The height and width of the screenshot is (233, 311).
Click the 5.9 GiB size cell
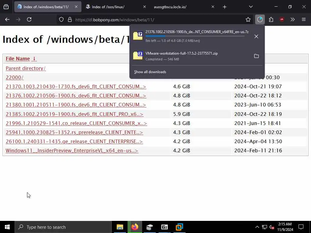click(182, 114)
